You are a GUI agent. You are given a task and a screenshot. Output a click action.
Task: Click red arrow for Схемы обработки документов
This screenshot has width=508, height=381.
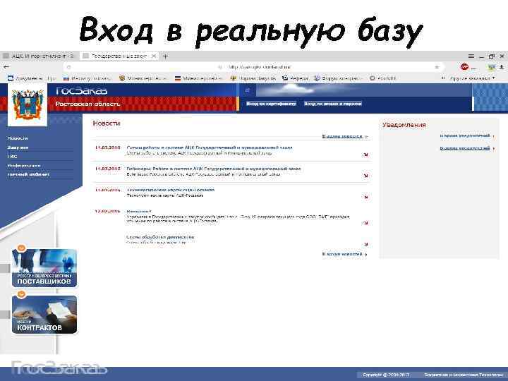click(x=365, y=243)
